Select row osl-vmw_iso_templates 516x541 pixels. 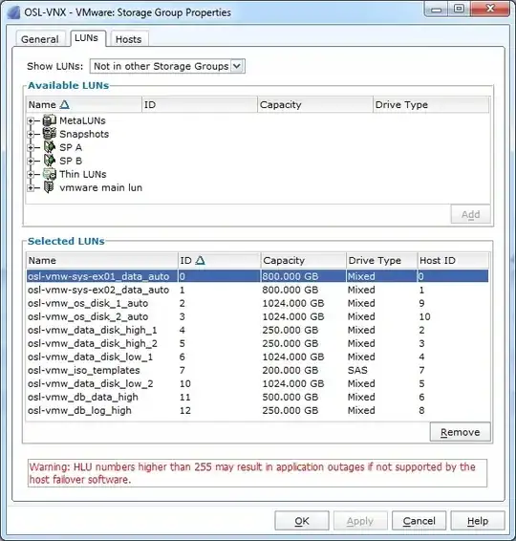coord(257,370)
